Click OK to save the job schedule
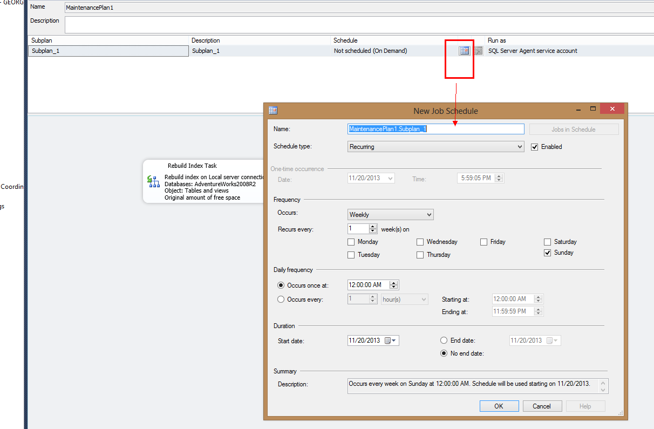Image resolution: width=654 pixels, height=429 pixels. coord(499,406)
